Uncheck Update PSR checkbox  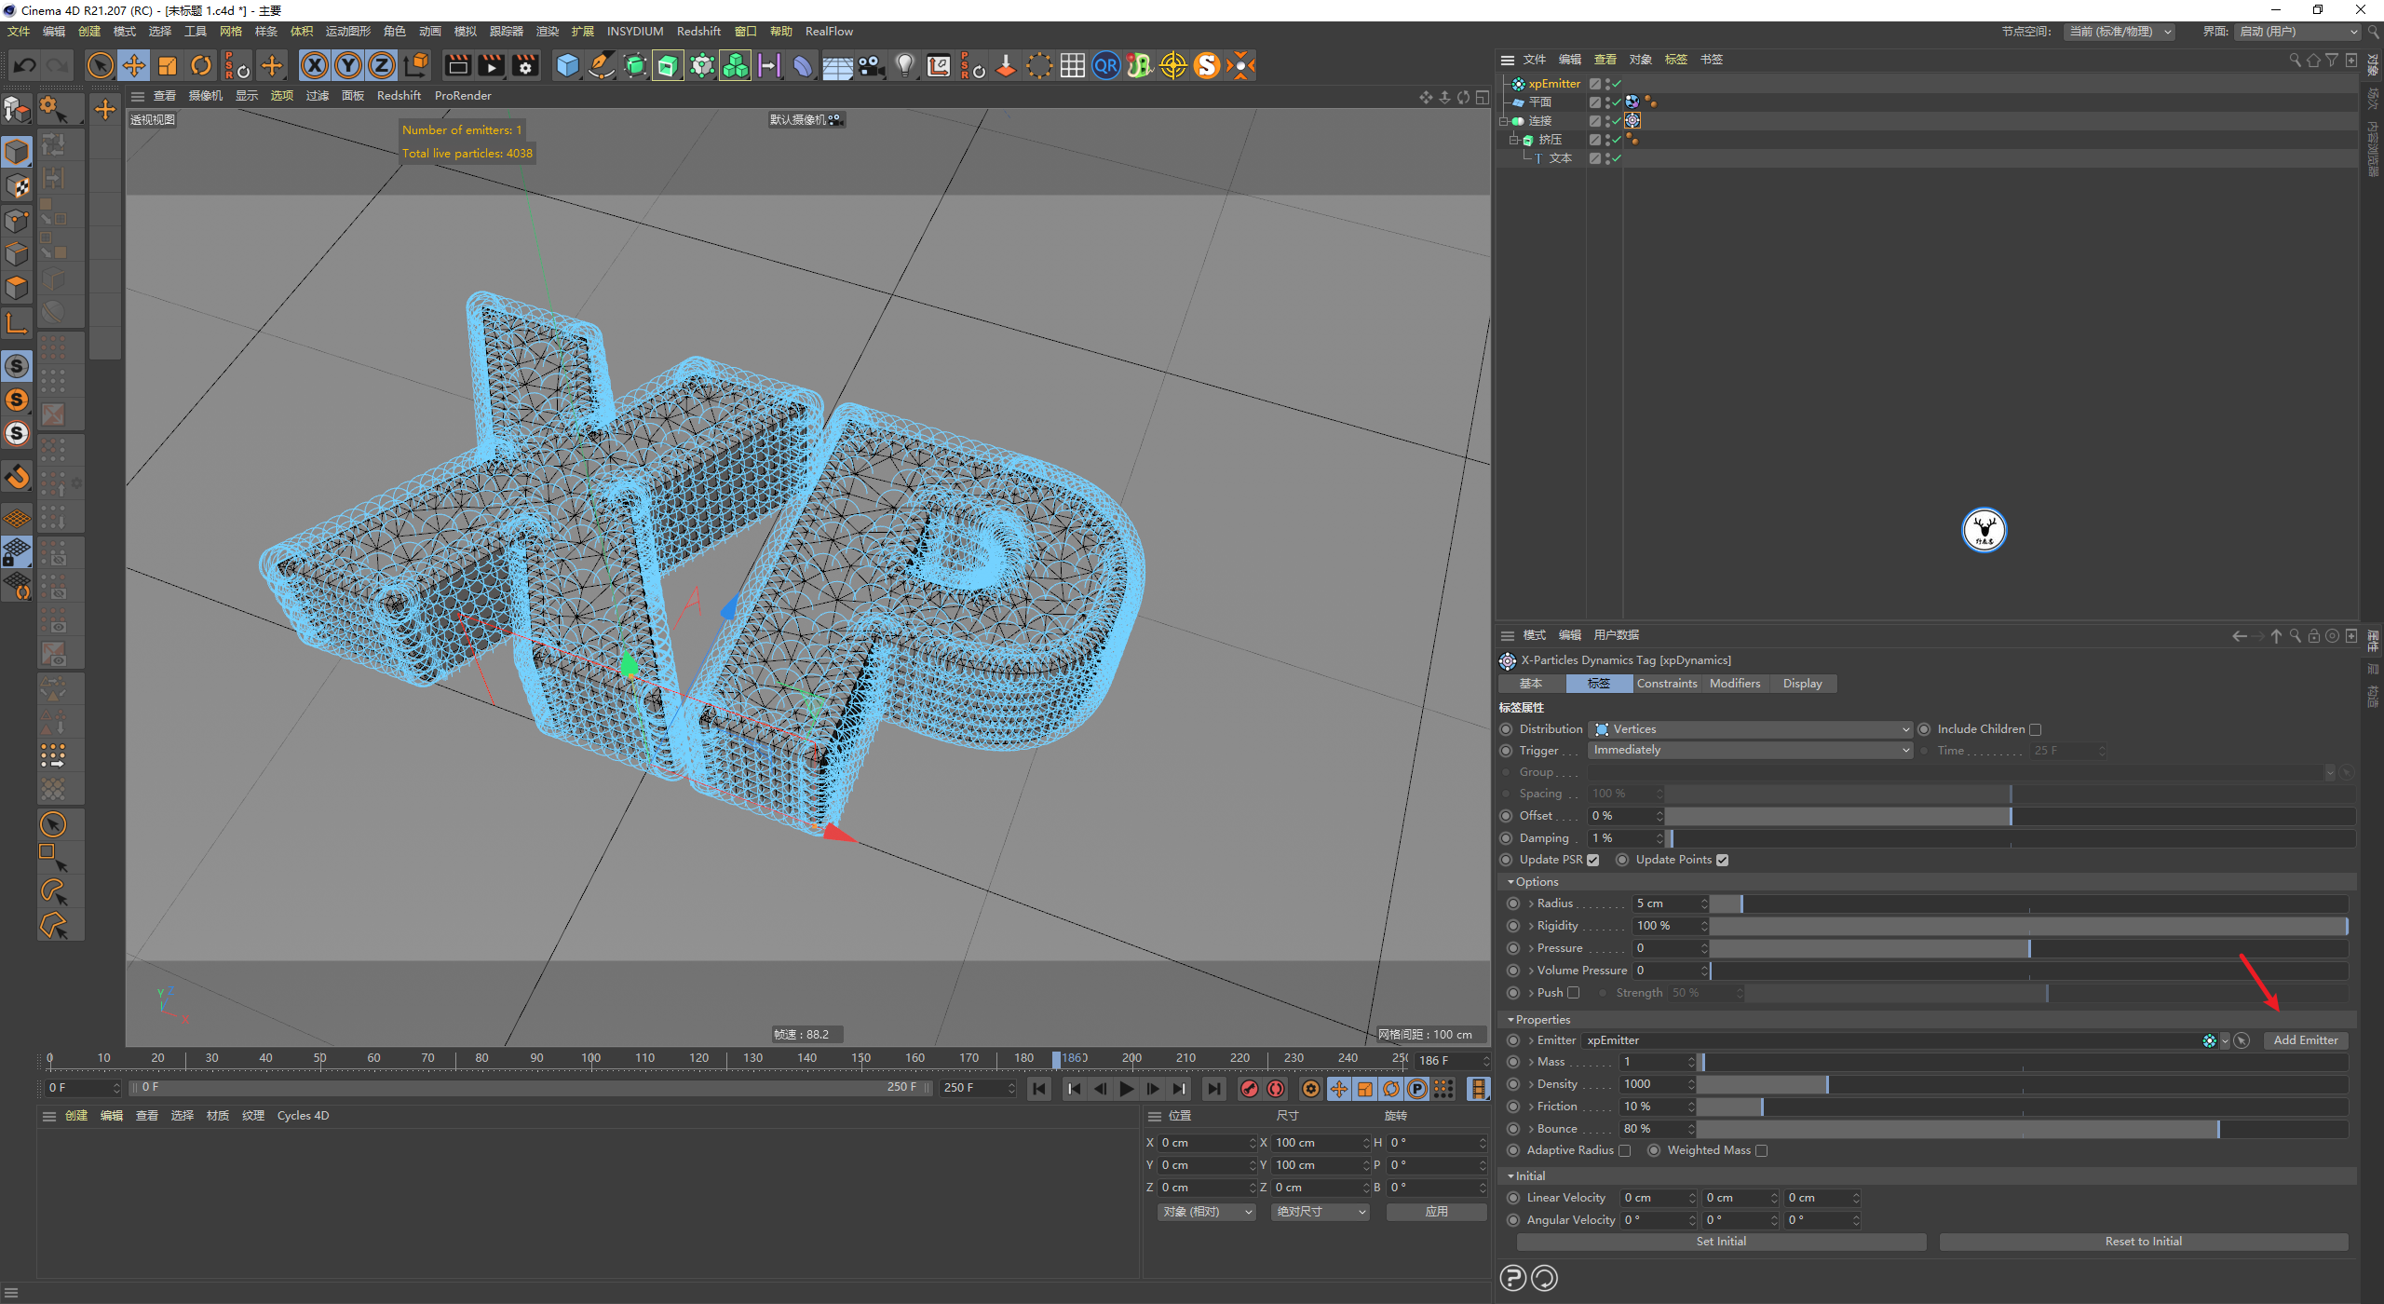(x=1593, y=861)
